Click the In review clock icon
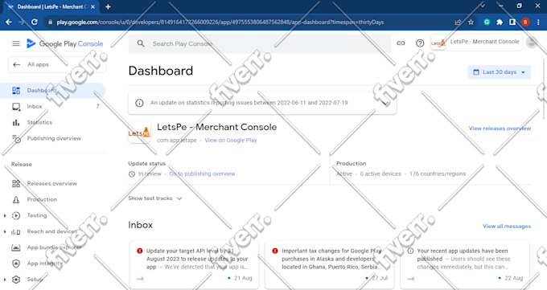This screenshot has width=547, height=290. click(132, 174)
